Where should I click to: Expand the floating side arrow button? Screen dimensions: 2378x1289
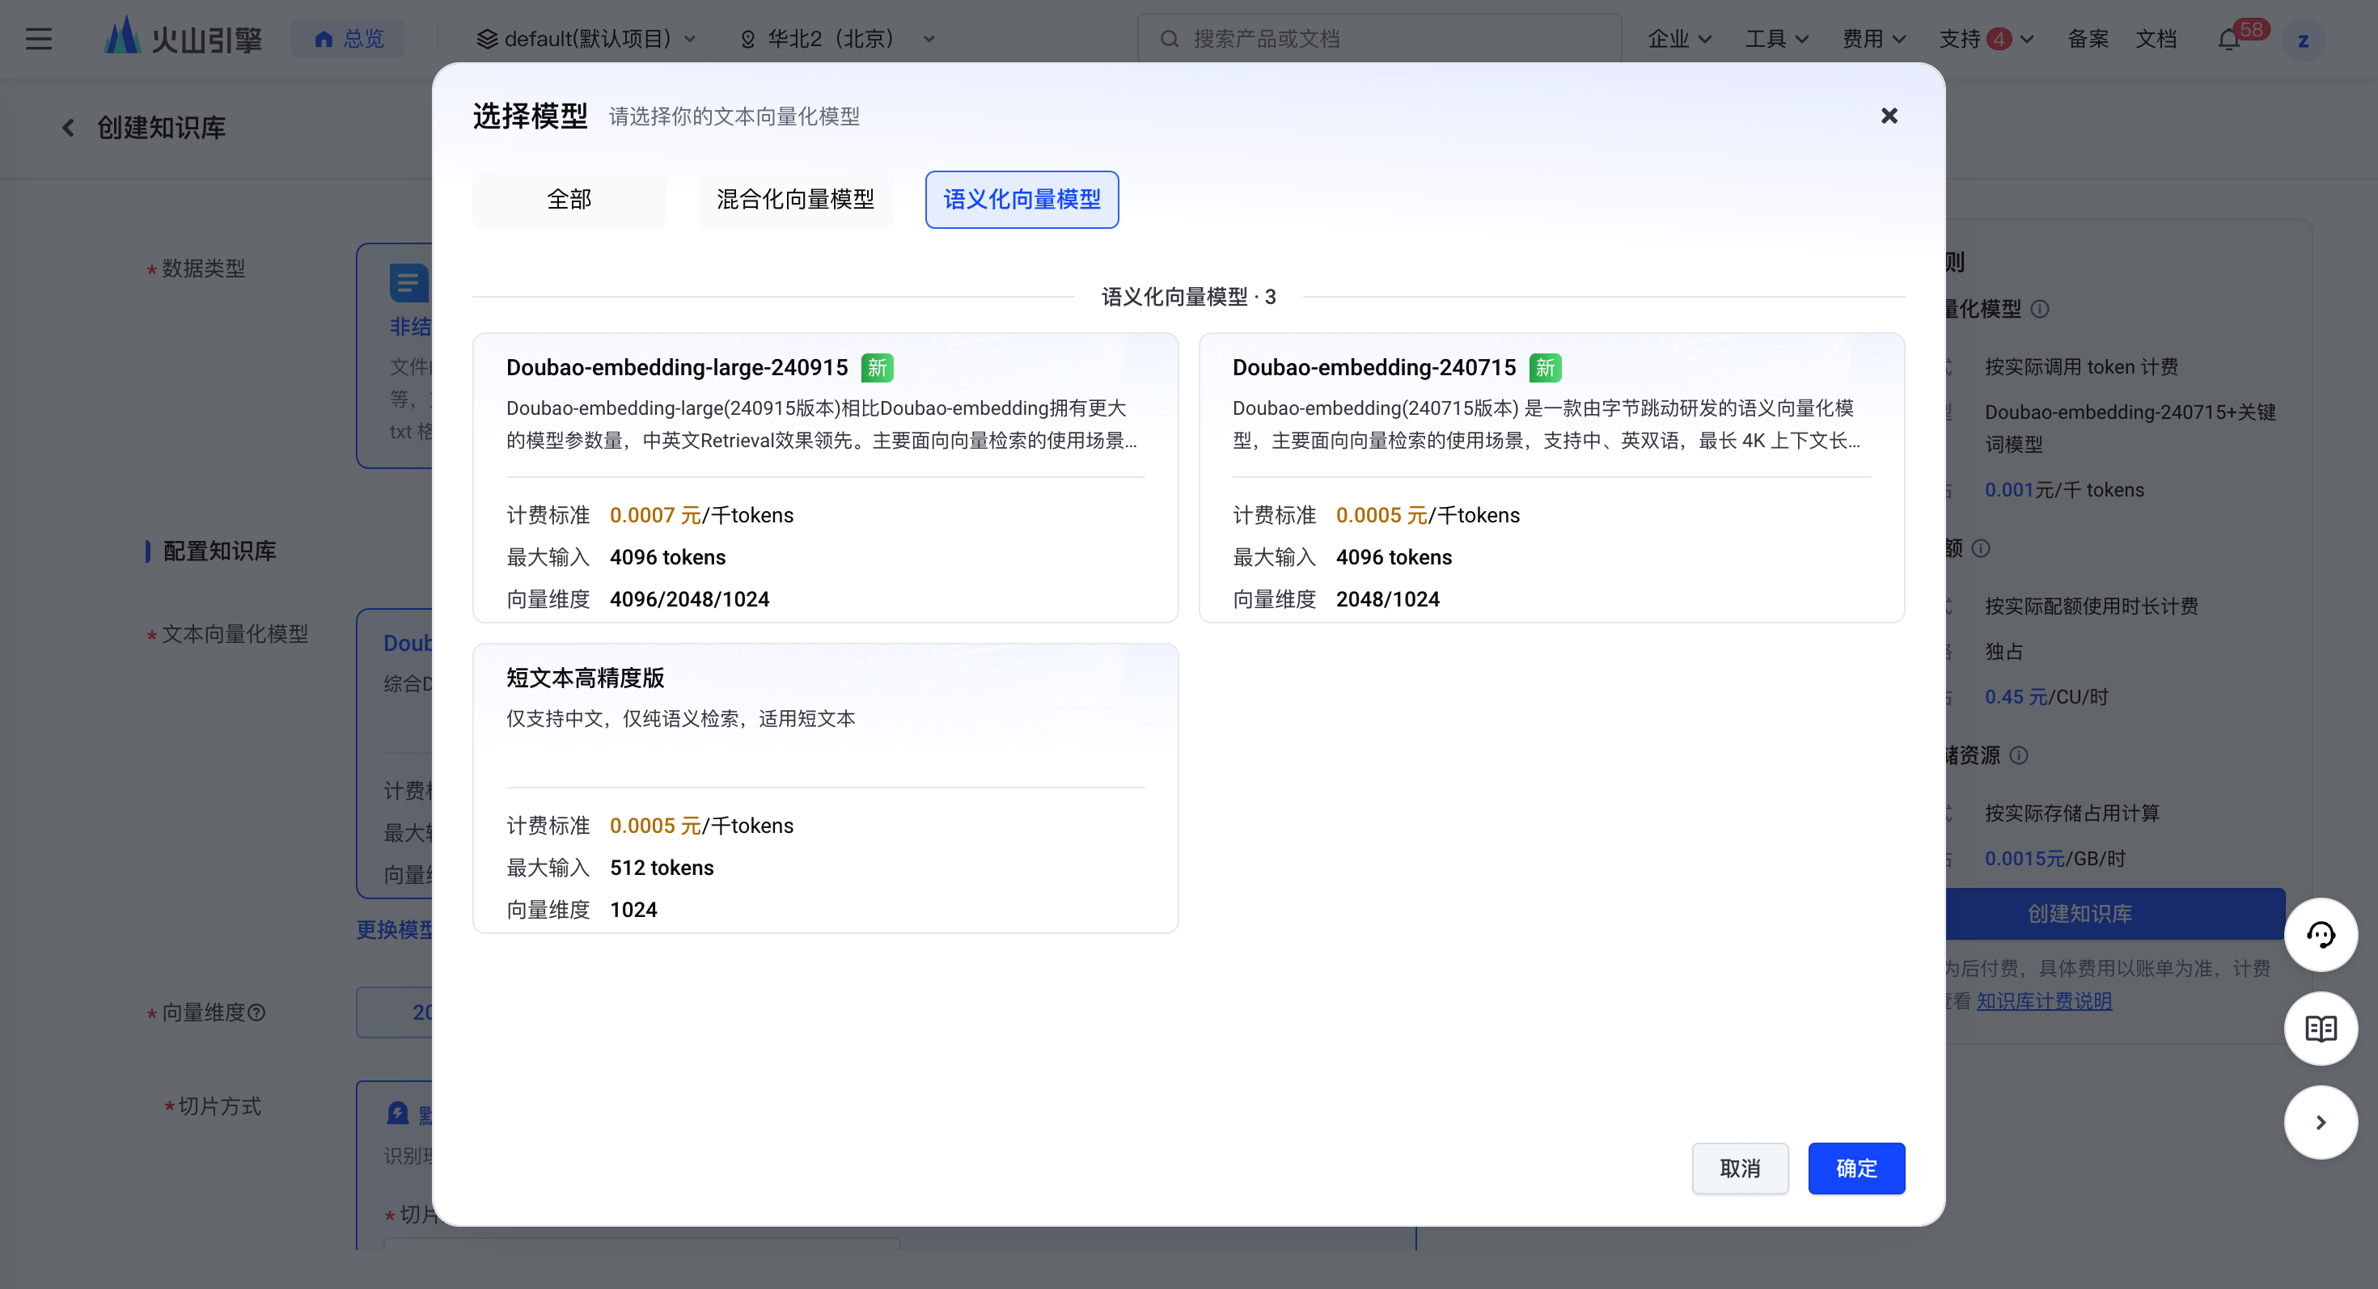(x=2321, y=1122)
